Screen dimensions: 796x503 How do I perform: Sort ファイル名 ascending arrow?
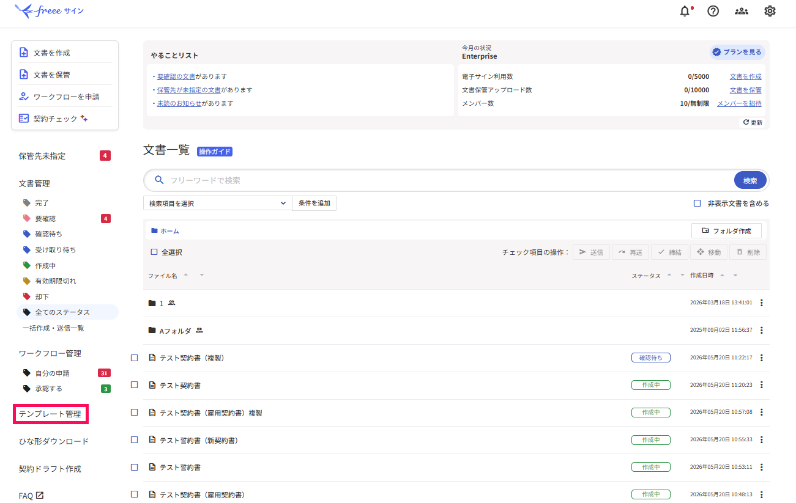tap(186, 275)
